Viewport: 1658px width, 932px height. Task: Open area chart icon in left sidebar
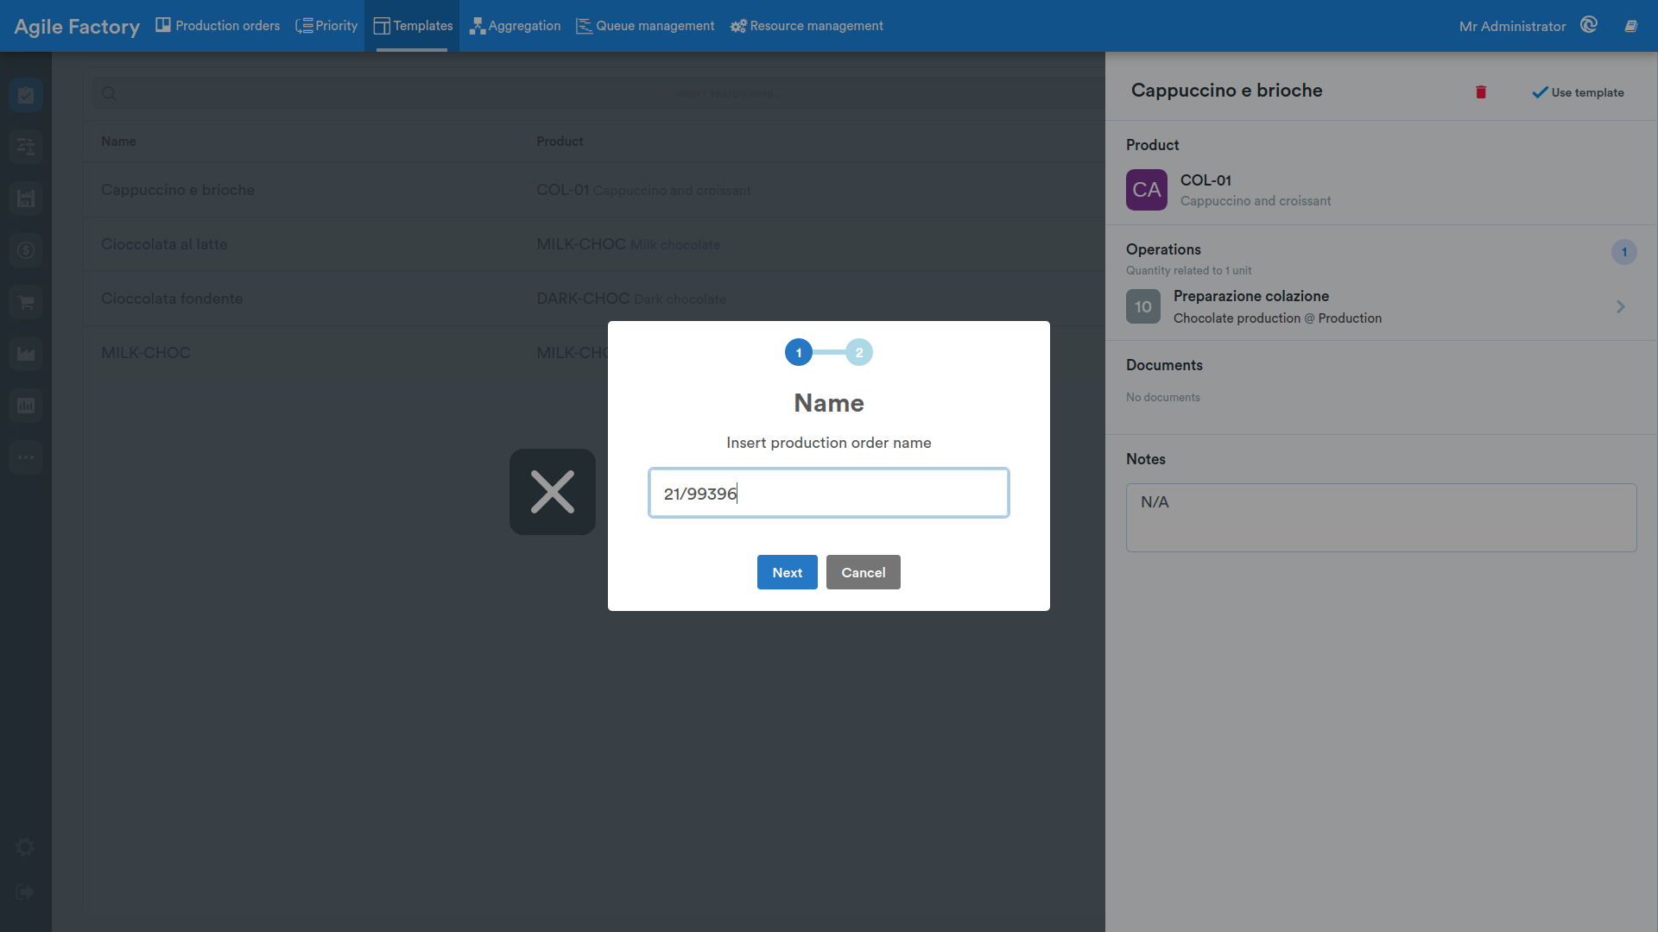pos(26,354)
